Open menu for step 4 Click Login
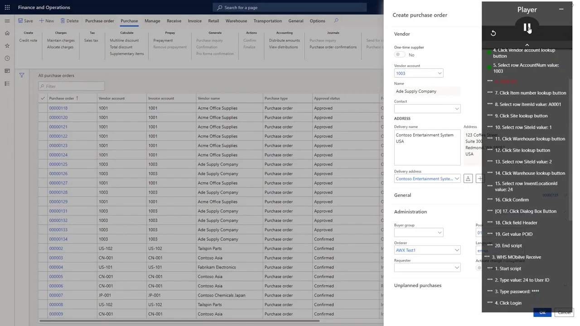 [x=490, y=302]
